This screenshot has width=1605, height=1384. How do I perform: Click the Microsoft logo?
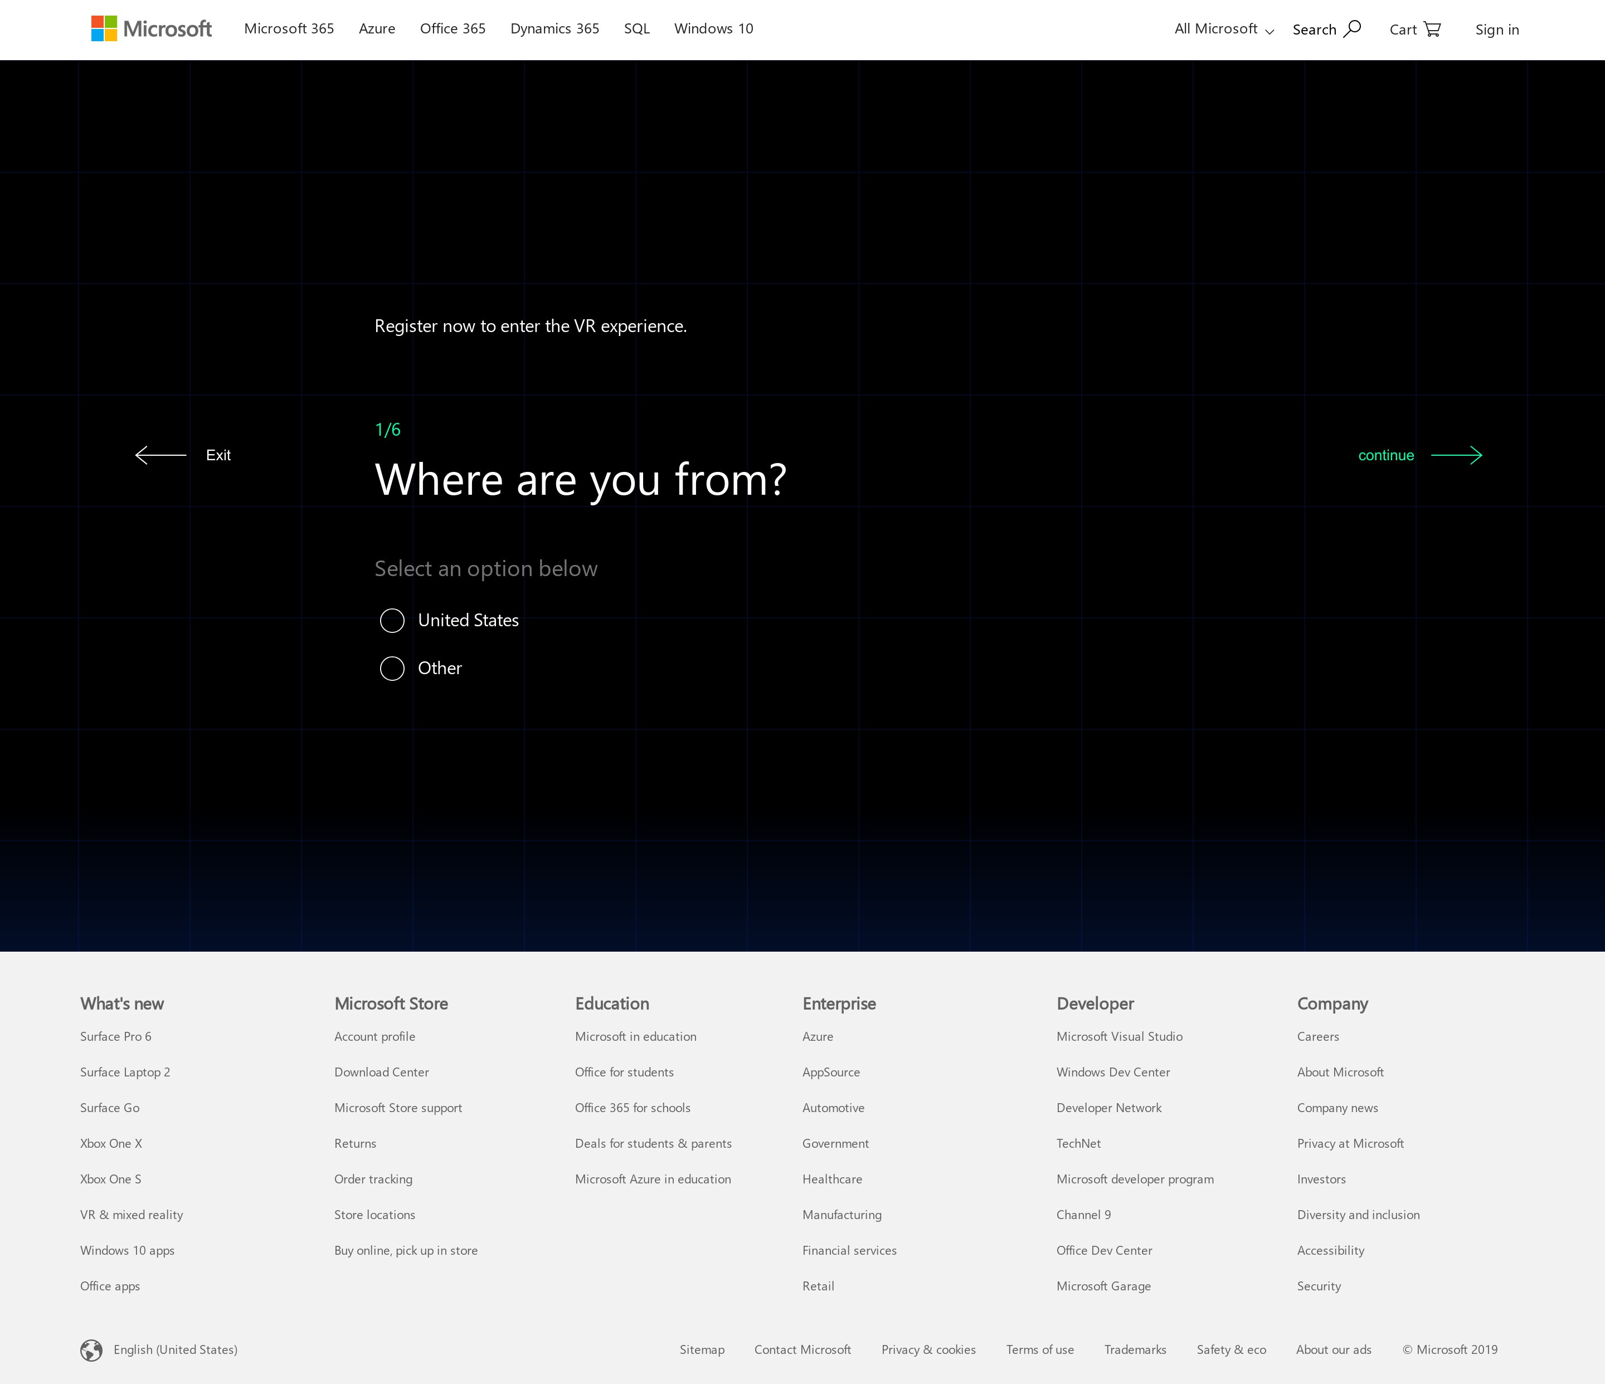coord(151,28)
